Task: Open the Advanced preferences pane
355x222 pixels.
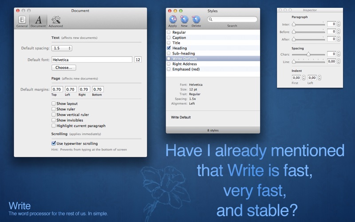Action: (56, 21)
